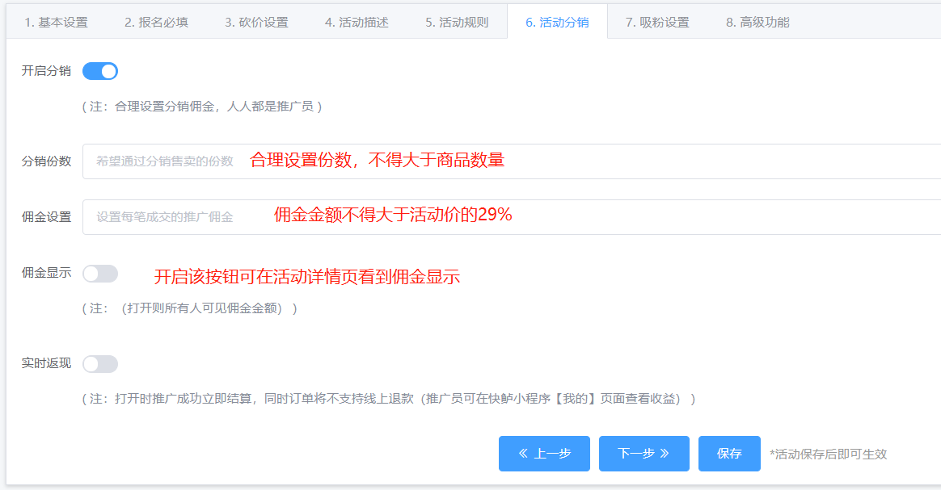Click the 开启分销 field label

46,71
